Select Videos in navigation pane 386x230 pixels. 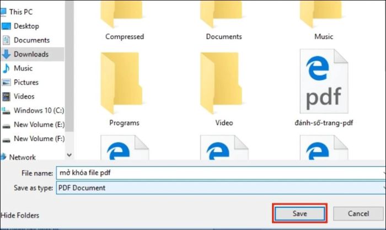[x=24, y=96]
